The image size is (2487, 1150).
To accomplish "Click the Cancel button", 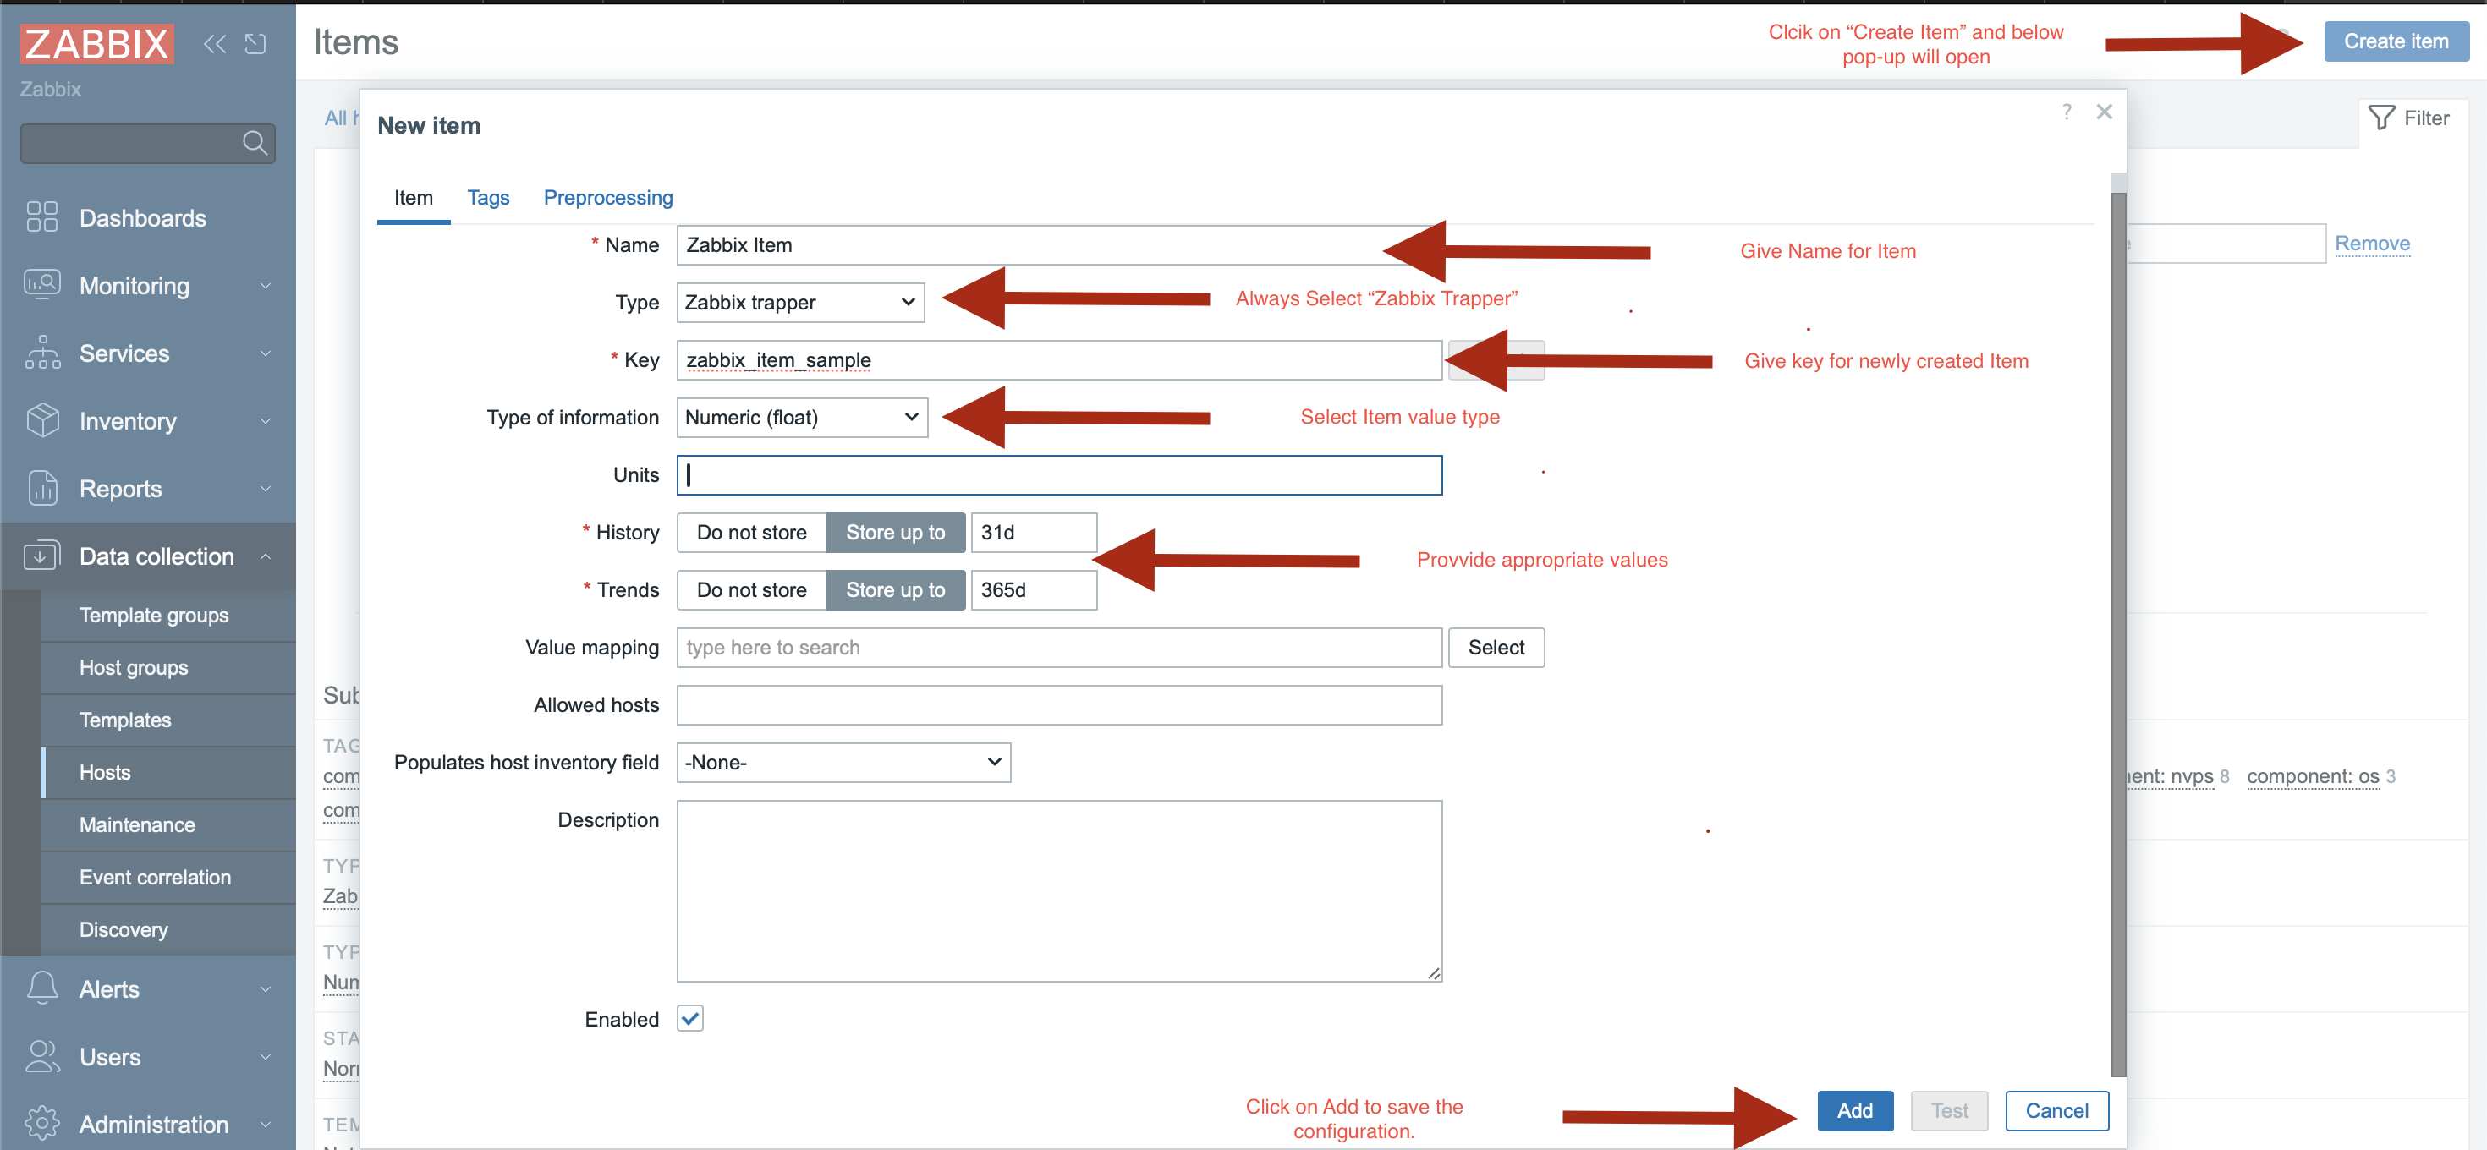I will pyautogui.click(x=2056, y=1110).
